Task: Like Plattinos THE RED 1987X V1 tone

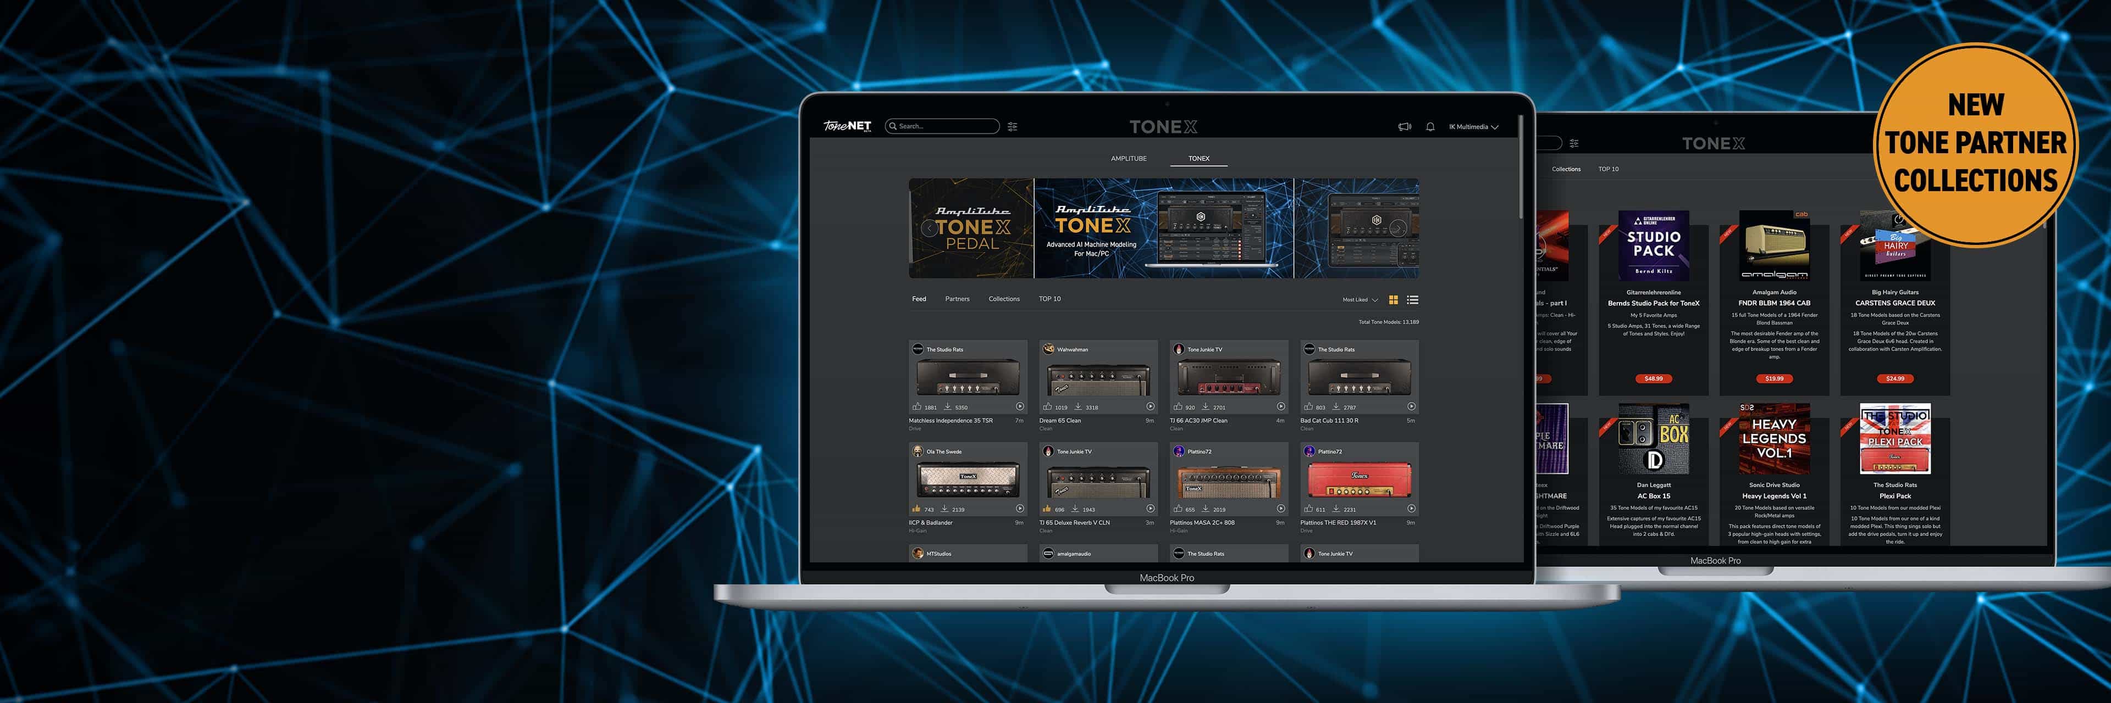Action: pyautogui.click(x=1308, y=508)
